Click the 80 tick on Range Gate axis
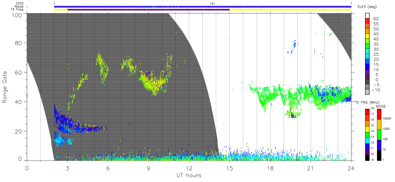Viewport: 395px width, 182px height. pyautogui.click(x=19, y=43)
